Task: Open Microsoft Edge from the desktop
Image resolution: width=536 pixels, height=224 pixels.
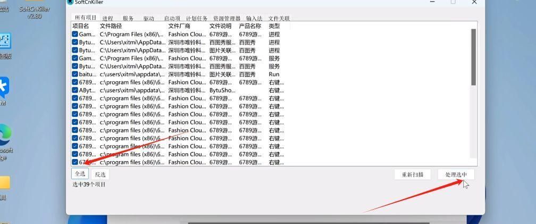Action: click(x=5, y=143)
